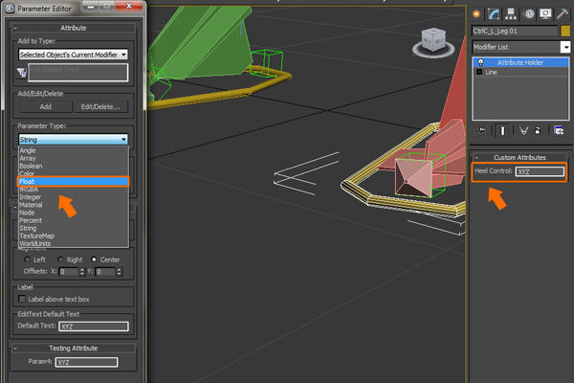The width and height of the screenshot is (574, 383).
Task: Open the Modify command panel tab
Action: tap(493, 14)
